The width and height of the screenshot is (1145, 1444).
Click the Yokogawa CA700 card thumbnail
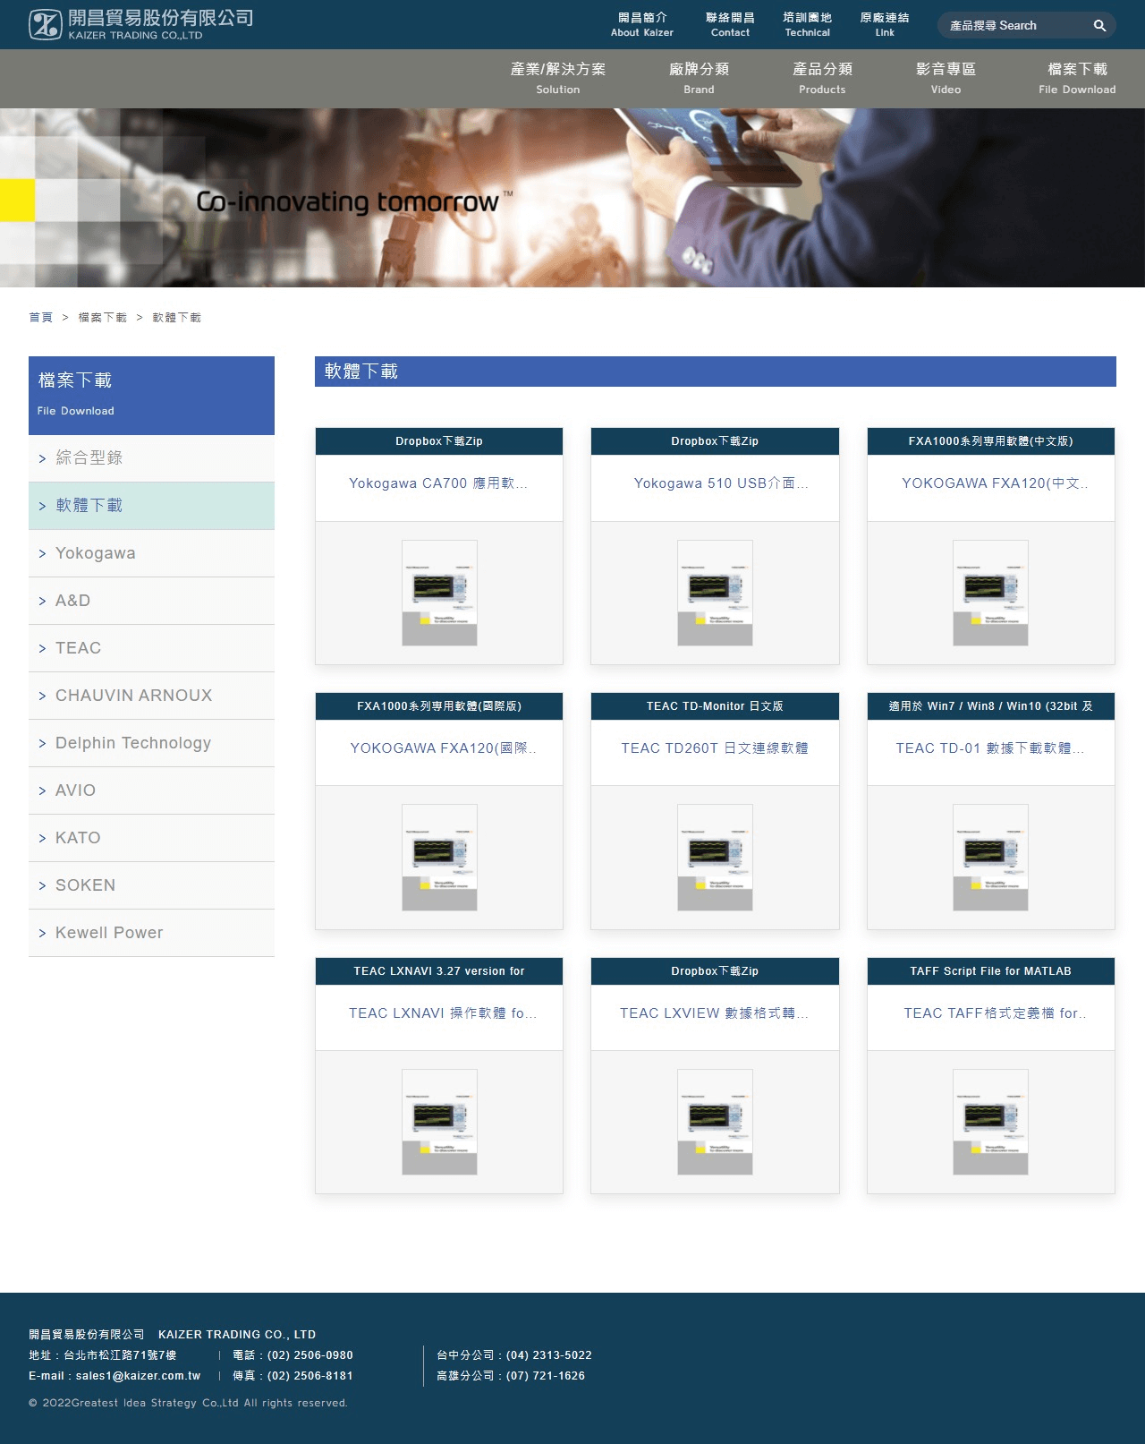pos(439,593)
